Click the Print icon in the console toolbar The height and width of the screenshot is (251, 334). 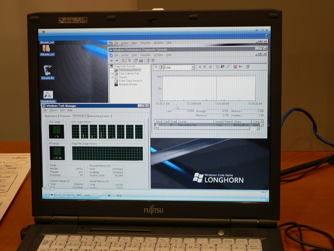coord(141,61)
